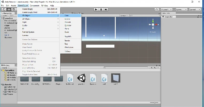Image resolution: width=204 pixels, height=107 pixels.
Task: Select All Models in Favorites
Action: (x=10, y=75)
